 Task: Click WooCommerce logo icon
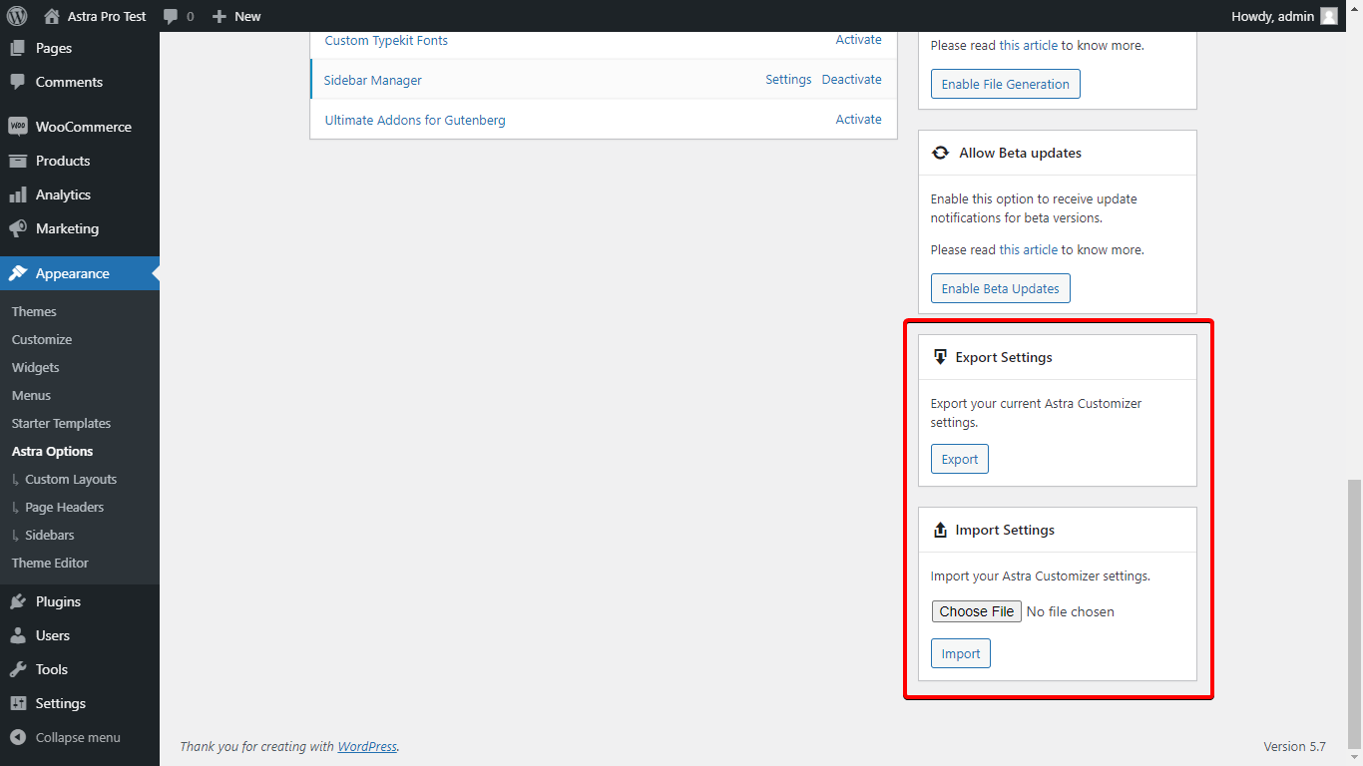click(x=18, y=127)
